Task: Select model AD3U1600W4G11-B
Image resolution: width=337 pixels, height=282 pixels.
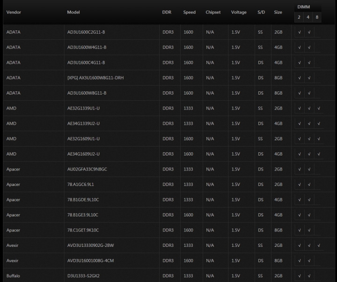Action: [x=87, y=47]
